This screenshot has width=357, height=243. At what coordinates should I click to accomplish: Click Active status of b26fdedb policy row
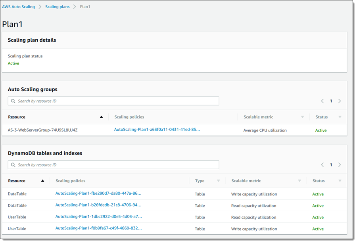(318, 206)
